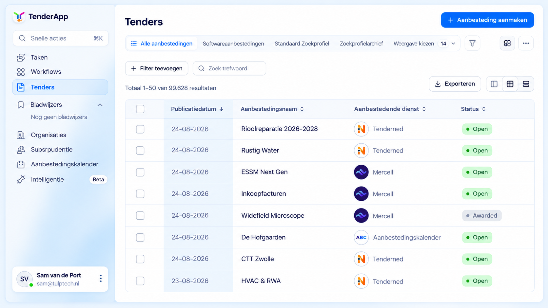Click the funnel filter icon
This screenshot has width=548, height=308.
[472, 43]
